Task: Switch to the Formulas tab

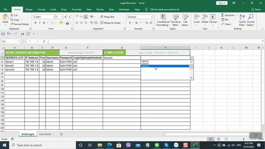Action: (77, 10)
